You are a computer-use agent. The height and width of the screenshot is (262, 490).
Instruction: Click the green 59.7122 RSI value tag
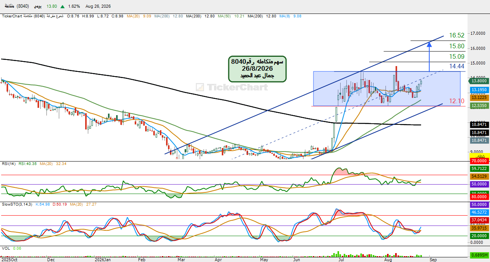pyautogui.click(x=479, y=168)
